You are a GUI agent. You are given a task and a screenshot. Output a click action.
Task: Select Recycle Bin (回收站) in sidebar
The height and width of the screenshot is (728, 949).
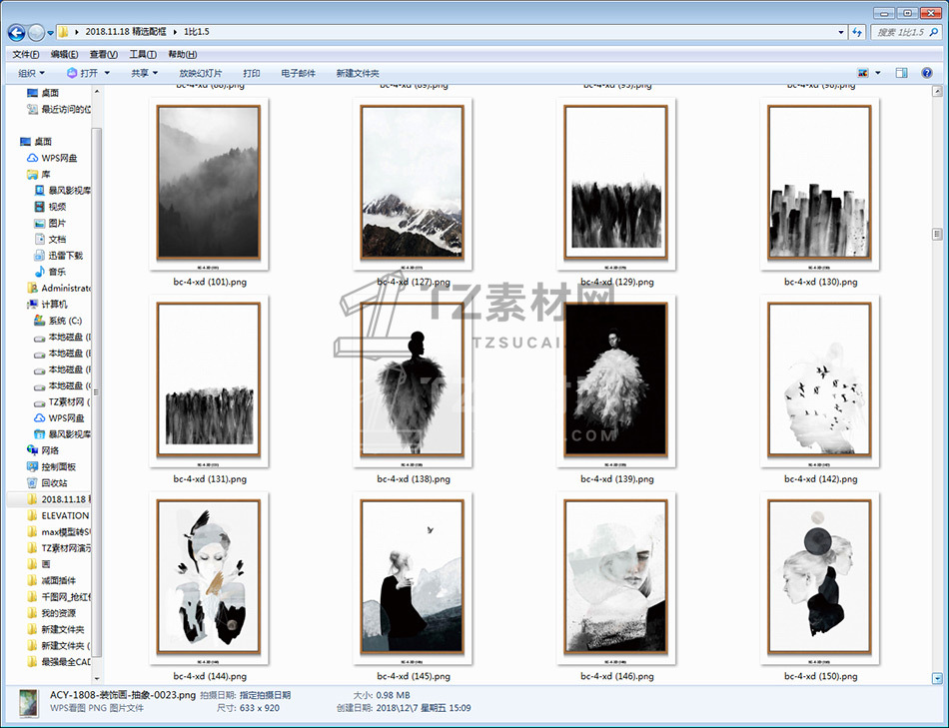(x=54, y=482)
